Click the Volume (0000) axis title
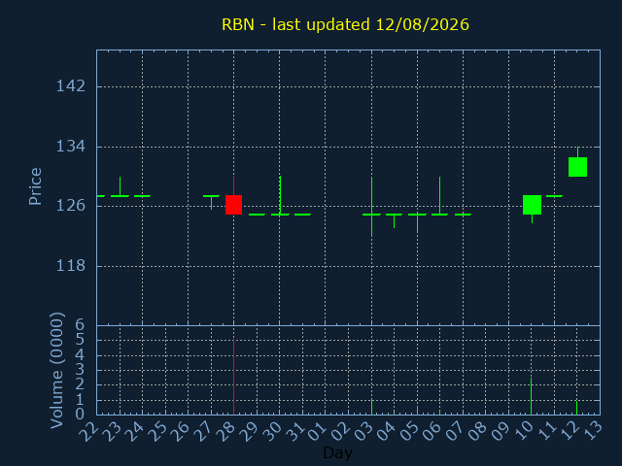 click(56, 370)
